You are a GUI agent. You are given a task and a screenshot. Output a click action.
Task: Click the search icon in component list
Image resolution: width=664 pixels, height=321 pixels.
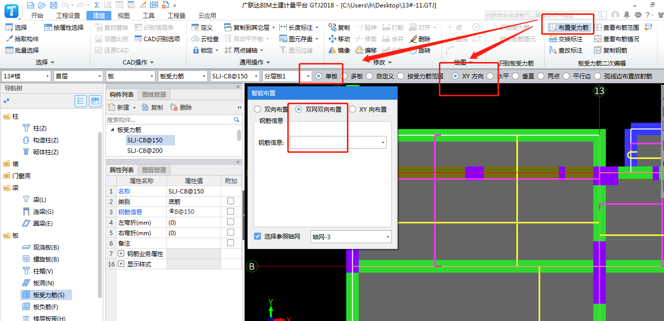coord(237,120)
